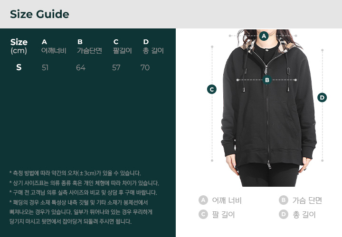Click the ±3cm measurement error note

pos(75,173)
